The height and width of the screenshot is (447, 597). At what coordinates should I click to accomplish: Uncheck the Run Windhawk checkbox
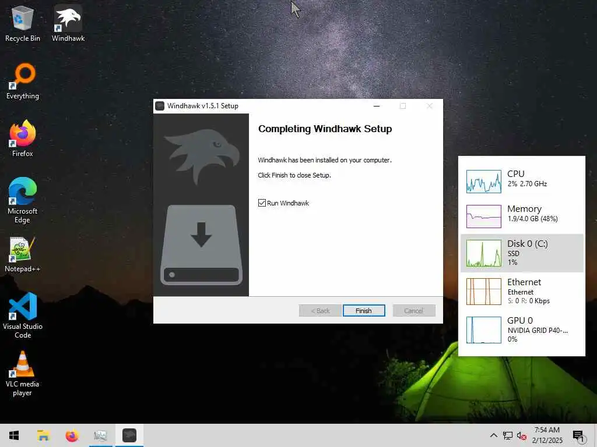pyautogui.click(x=262, y=203)
